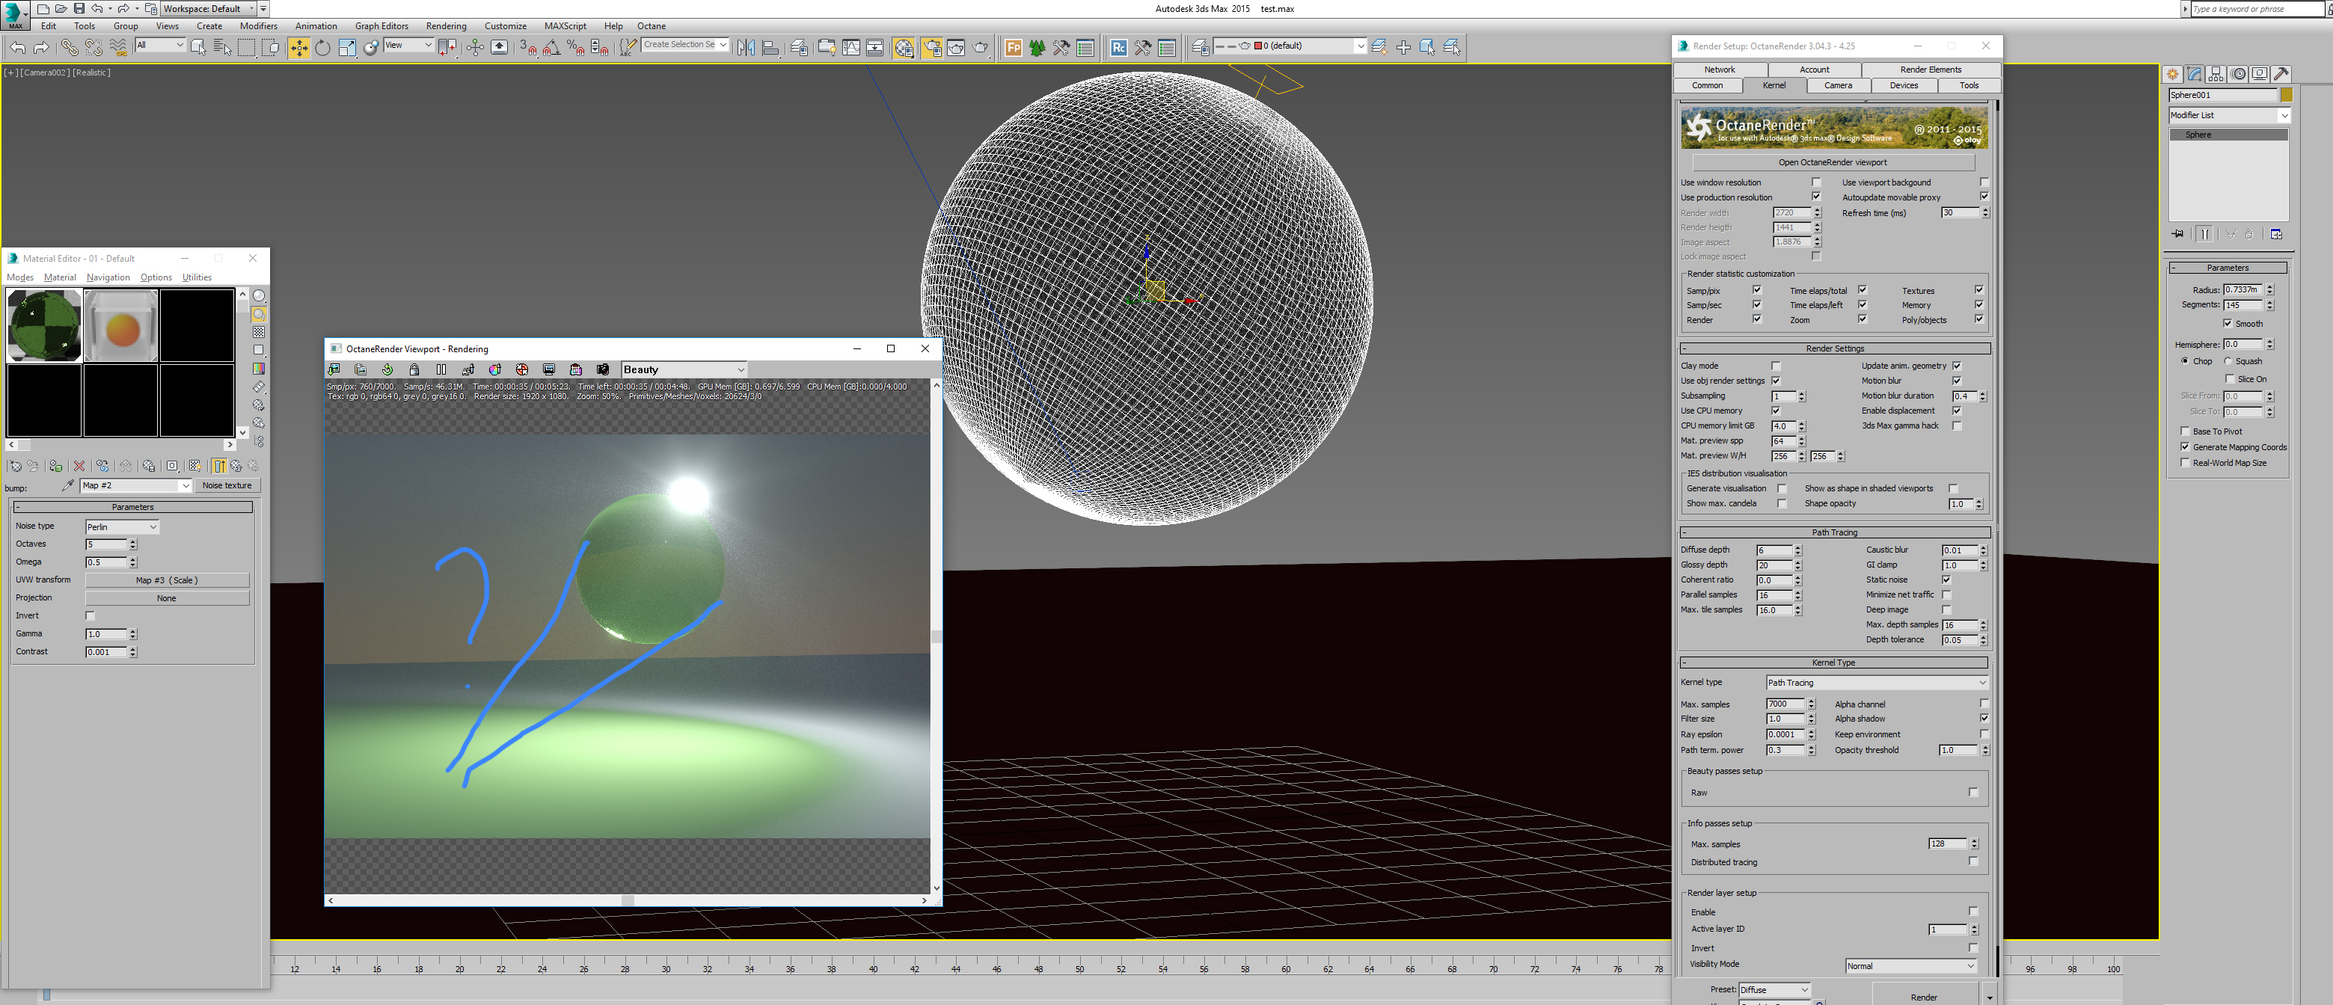Open the Noise type Perlin dropdown
The image size is (2333, 1005).
pos(122,527)
